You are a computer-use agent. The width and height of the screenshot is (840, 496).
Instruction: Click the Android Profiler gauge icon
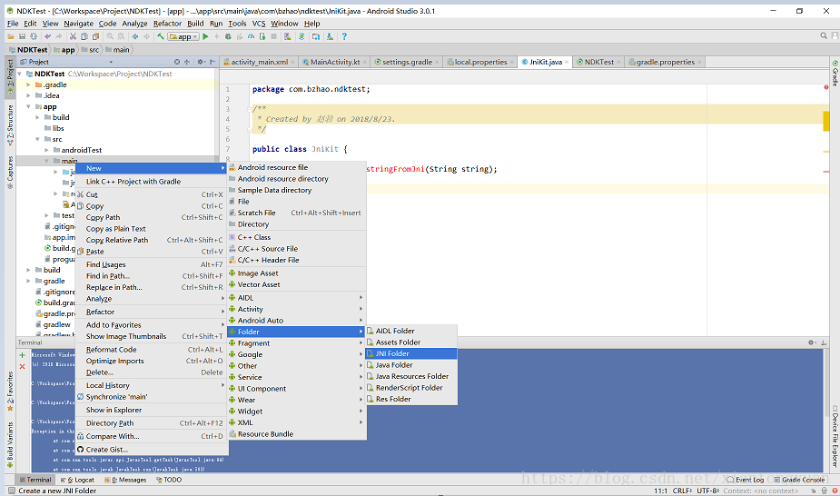[x=251, y=36]
